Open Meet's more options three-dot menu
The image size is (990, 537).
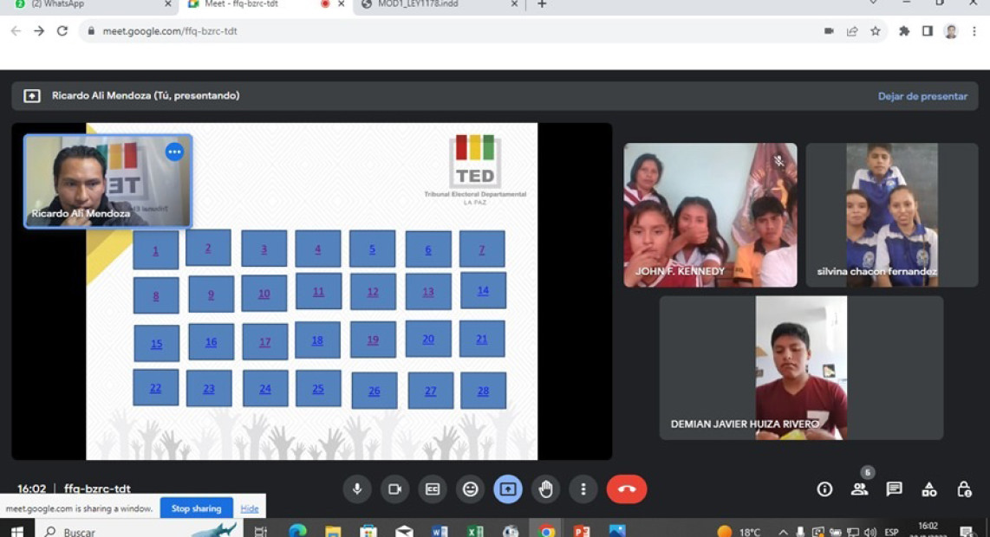(x=583, y=489)
